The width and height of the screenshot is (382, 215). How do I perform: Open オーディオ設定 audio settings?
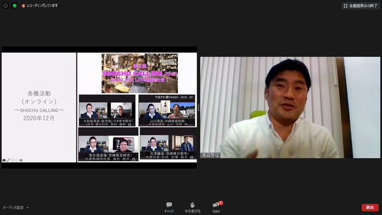click(13, 207)
